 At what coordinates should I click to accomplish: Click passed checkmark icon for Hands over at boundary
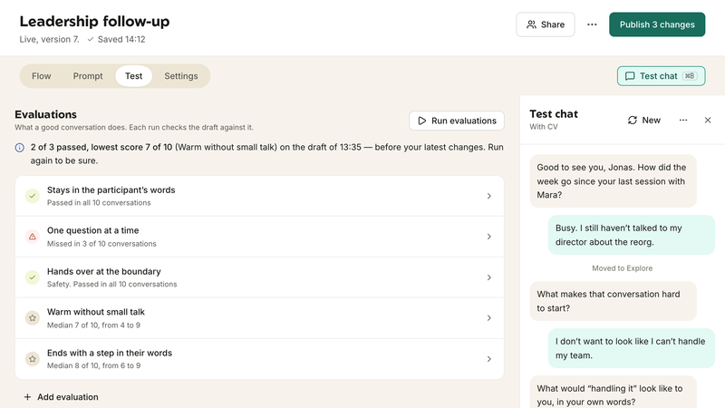(33, 277)
